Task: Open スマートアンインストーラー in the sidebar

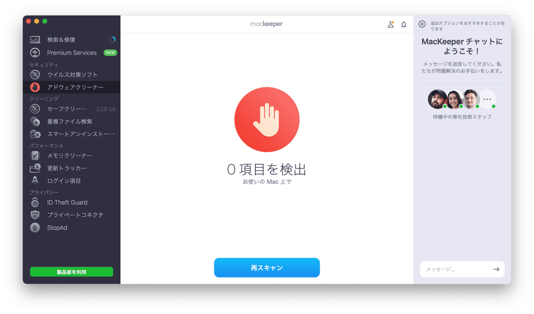Action: [71, 134]
